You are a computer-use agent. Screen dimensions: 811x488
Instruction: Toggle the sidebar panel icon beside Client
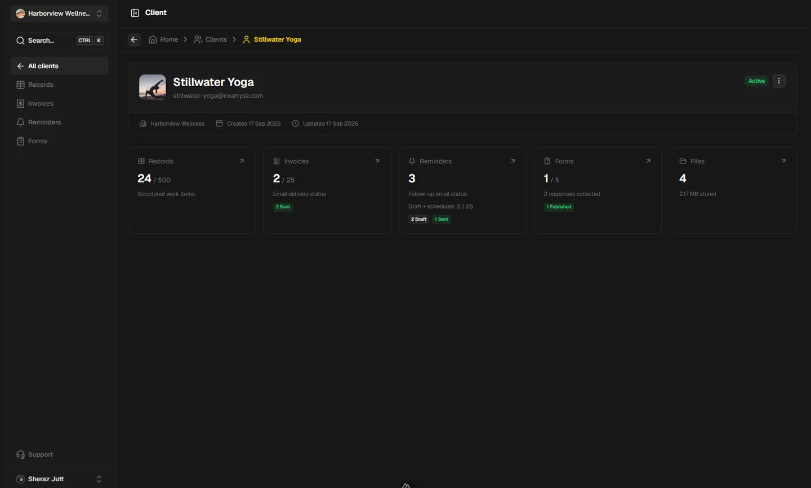coord(135,13)
